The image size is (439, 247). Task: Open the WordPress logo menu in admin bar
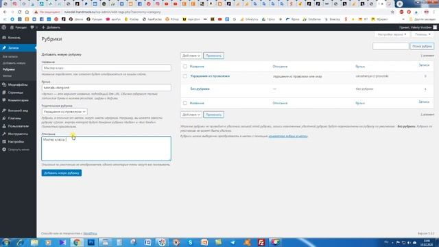[x=4, y=27]
